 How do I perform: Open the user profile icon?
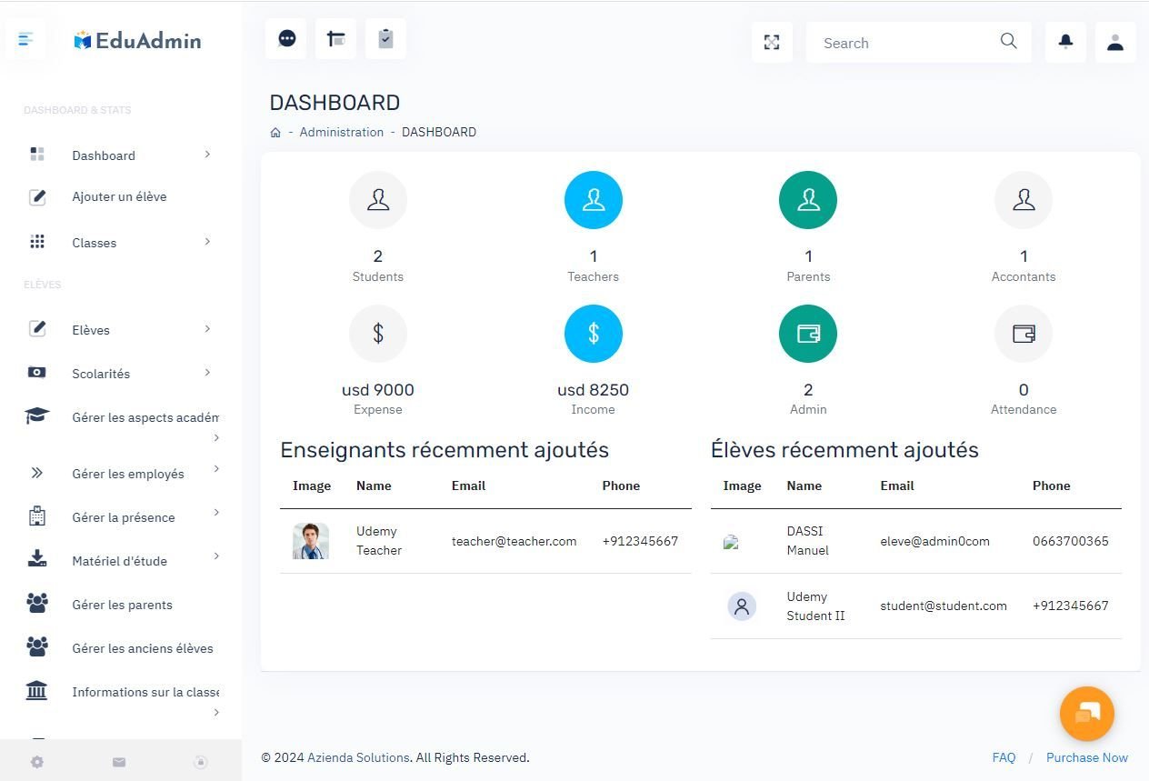(x=1115, y=43)
